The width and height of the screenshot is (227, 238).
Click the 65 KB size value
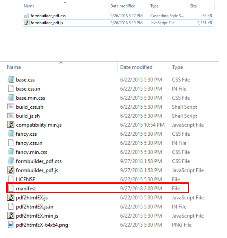[207, 16]
